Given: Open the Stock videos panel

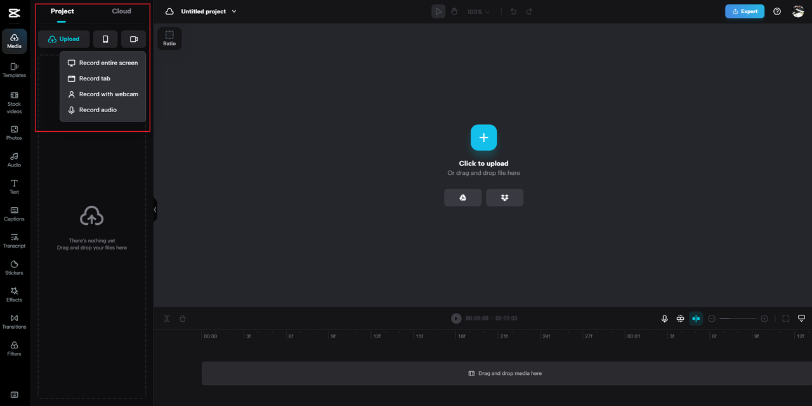Looking at the screenshot, I should click(14, 103).
